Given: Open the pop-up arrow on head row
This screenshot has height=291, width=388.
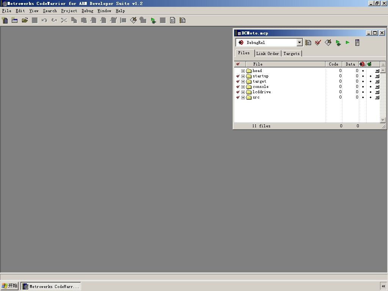Looking at the screenshot, I should [x=377, y=71].
